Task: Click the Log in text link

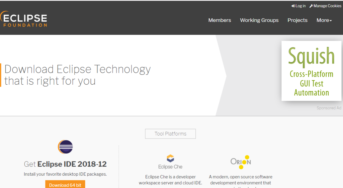Action: coord(301,6)
